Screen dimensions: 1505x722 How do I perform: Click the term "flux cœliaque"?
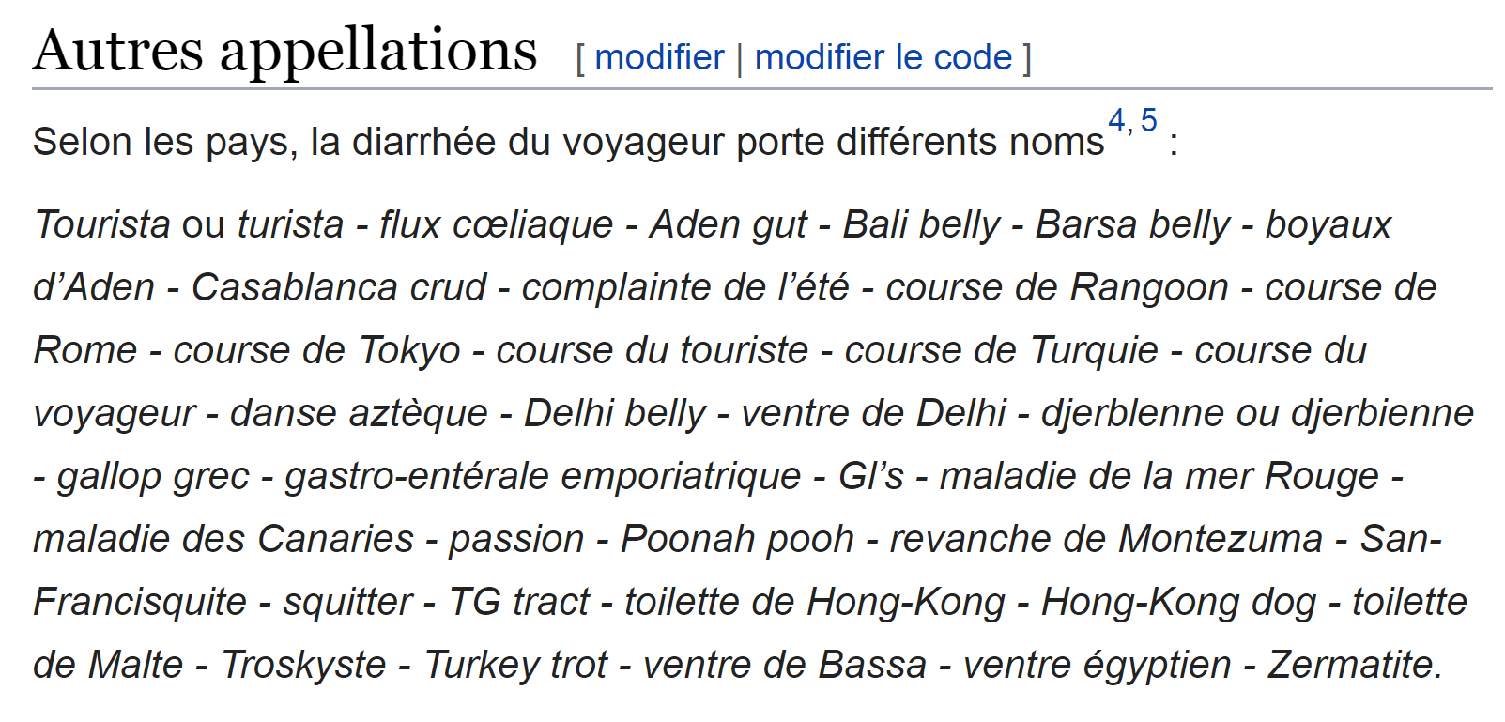click(x=496, y=224)
